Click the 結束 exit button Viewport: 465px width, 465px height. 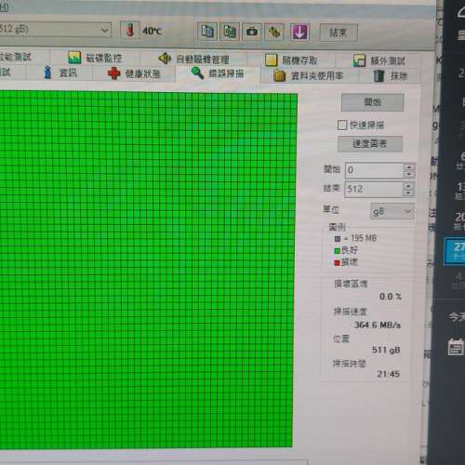pos(339,33)
